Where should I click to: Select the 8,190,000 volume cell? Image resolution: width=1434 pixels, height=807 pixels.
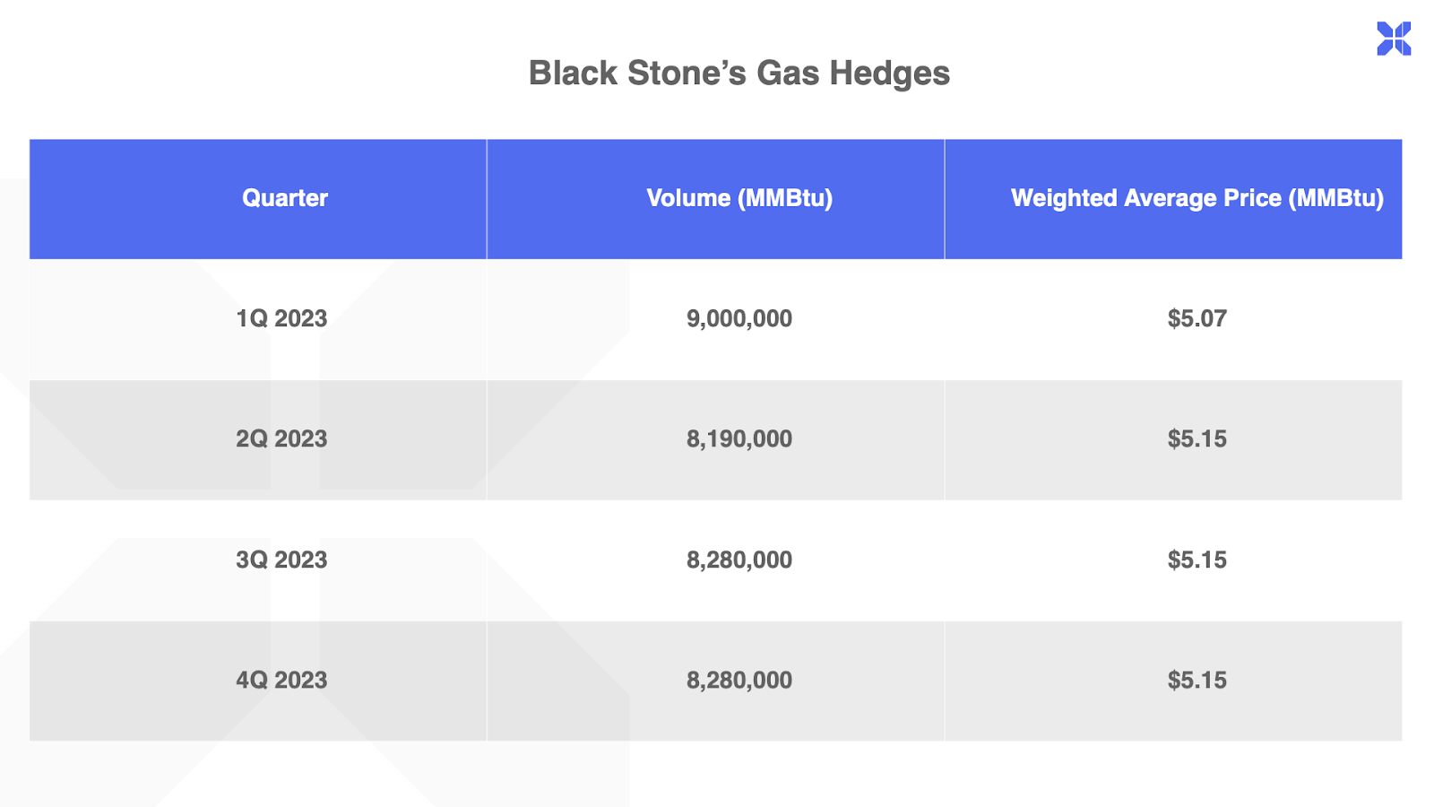click(x=739, y=438)
